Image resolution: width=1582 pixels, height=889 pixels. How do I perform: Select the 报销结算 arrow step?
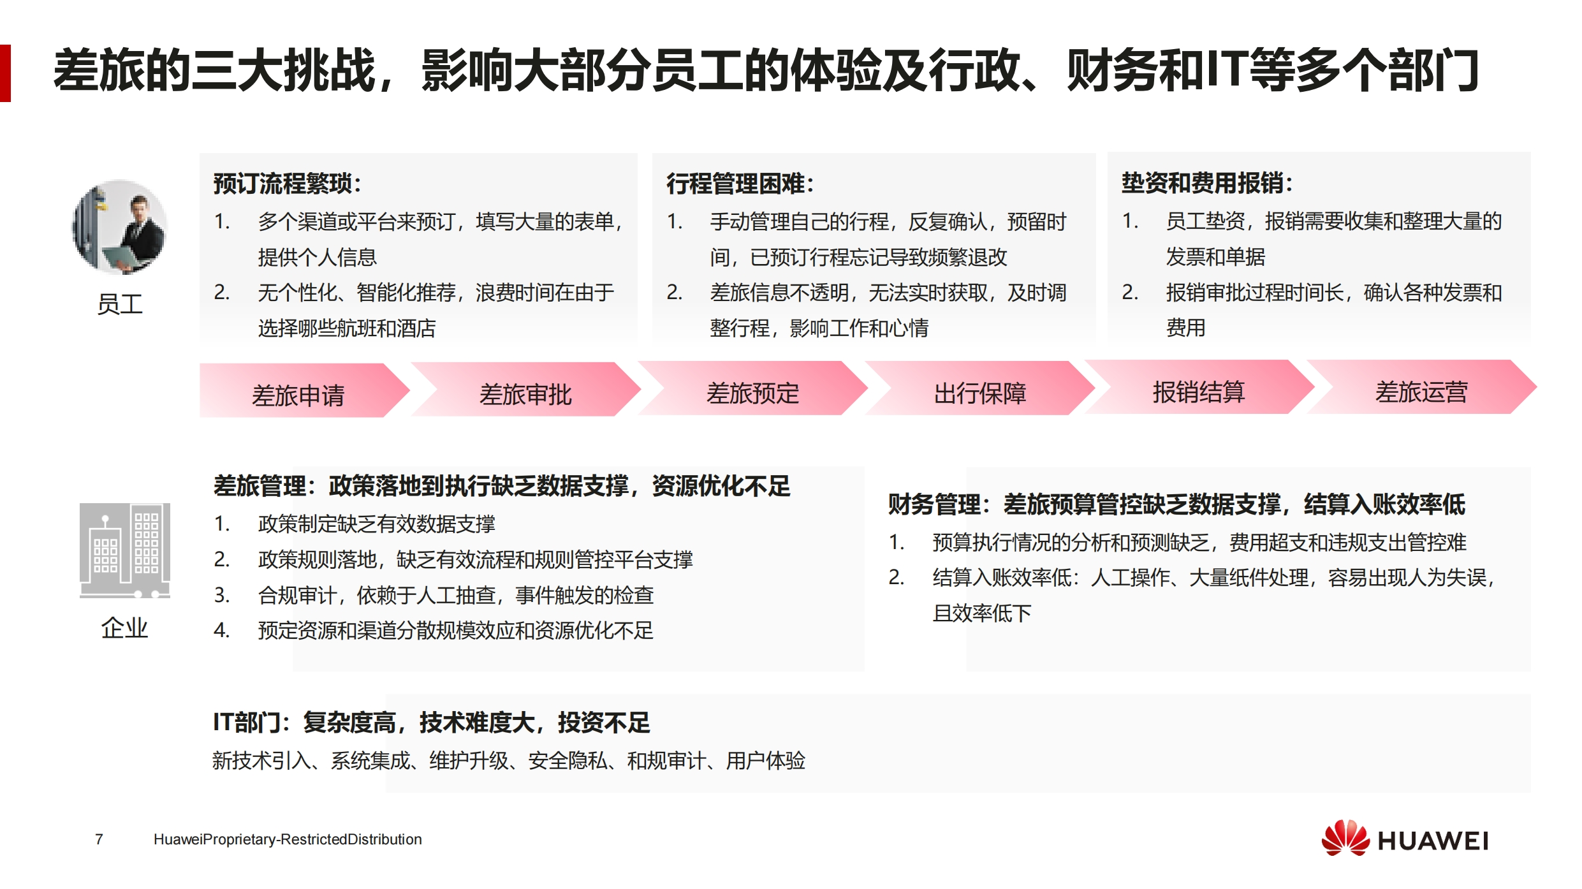tap(1199, 391)
